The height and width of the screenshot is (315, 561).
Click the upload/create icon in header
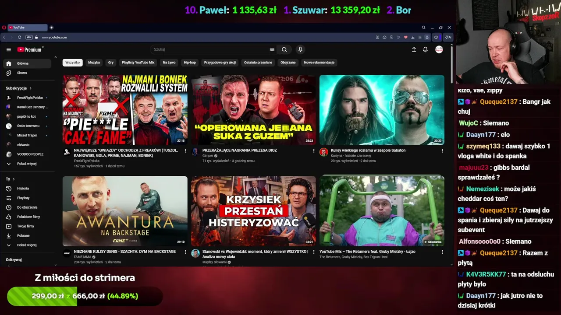414,49
